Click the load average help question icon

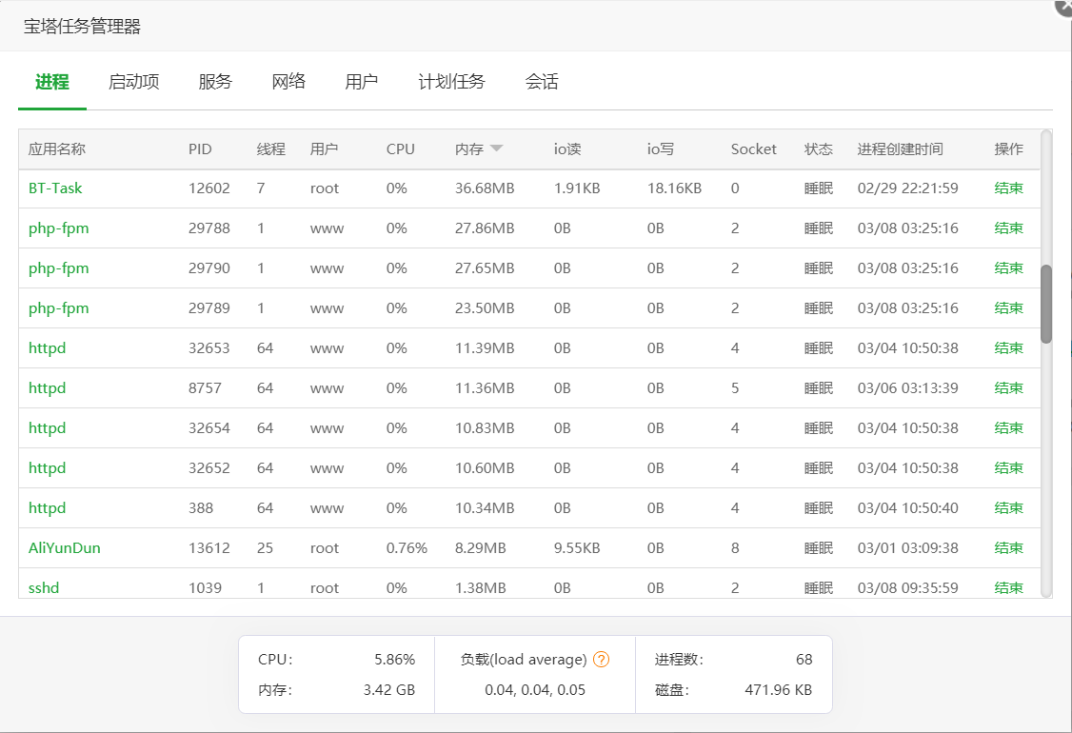(601, 660)
